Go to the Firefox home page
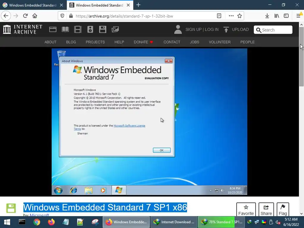This screenshot has height=228, width=304. pos(35,16)
